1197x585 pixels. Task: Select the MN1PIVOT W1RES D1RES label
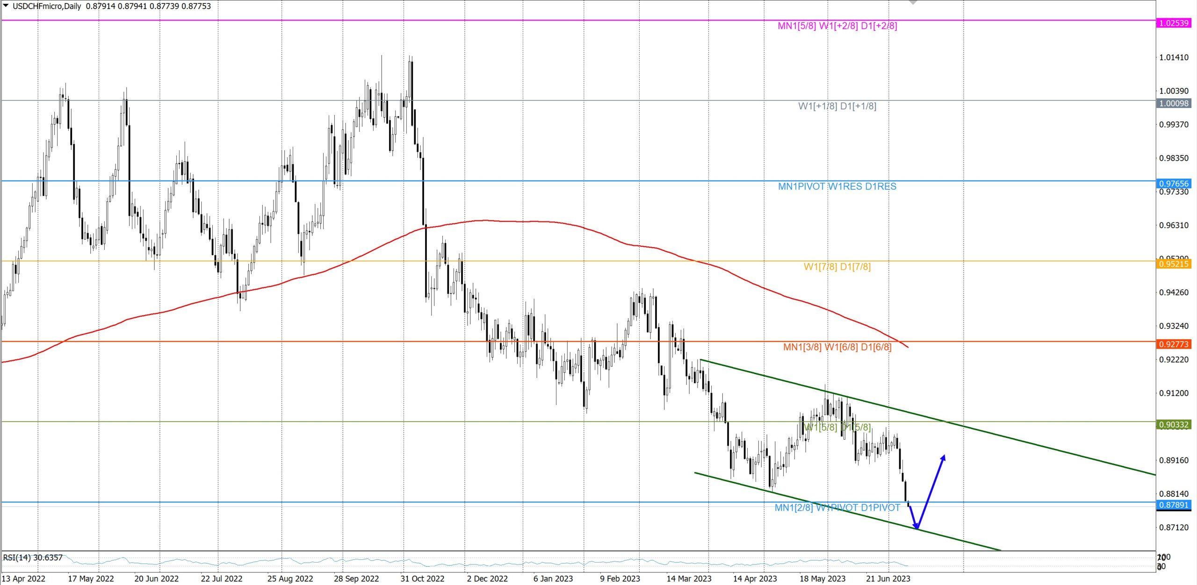pyautogui.click(x=837, y=186)
